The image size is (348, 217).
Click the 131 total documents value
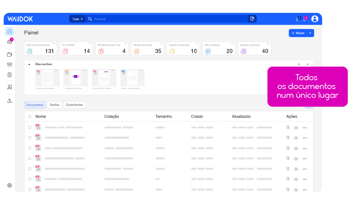coord(49,51)
